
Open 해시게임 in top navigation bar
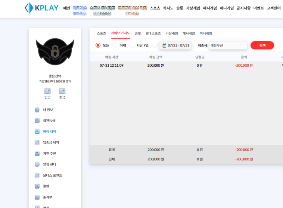[210, 8]
